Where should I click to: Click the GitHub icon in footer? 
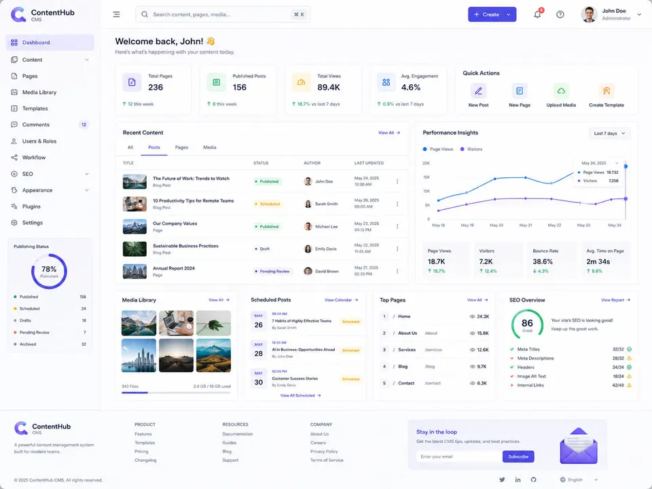click(x=533, y=479)
